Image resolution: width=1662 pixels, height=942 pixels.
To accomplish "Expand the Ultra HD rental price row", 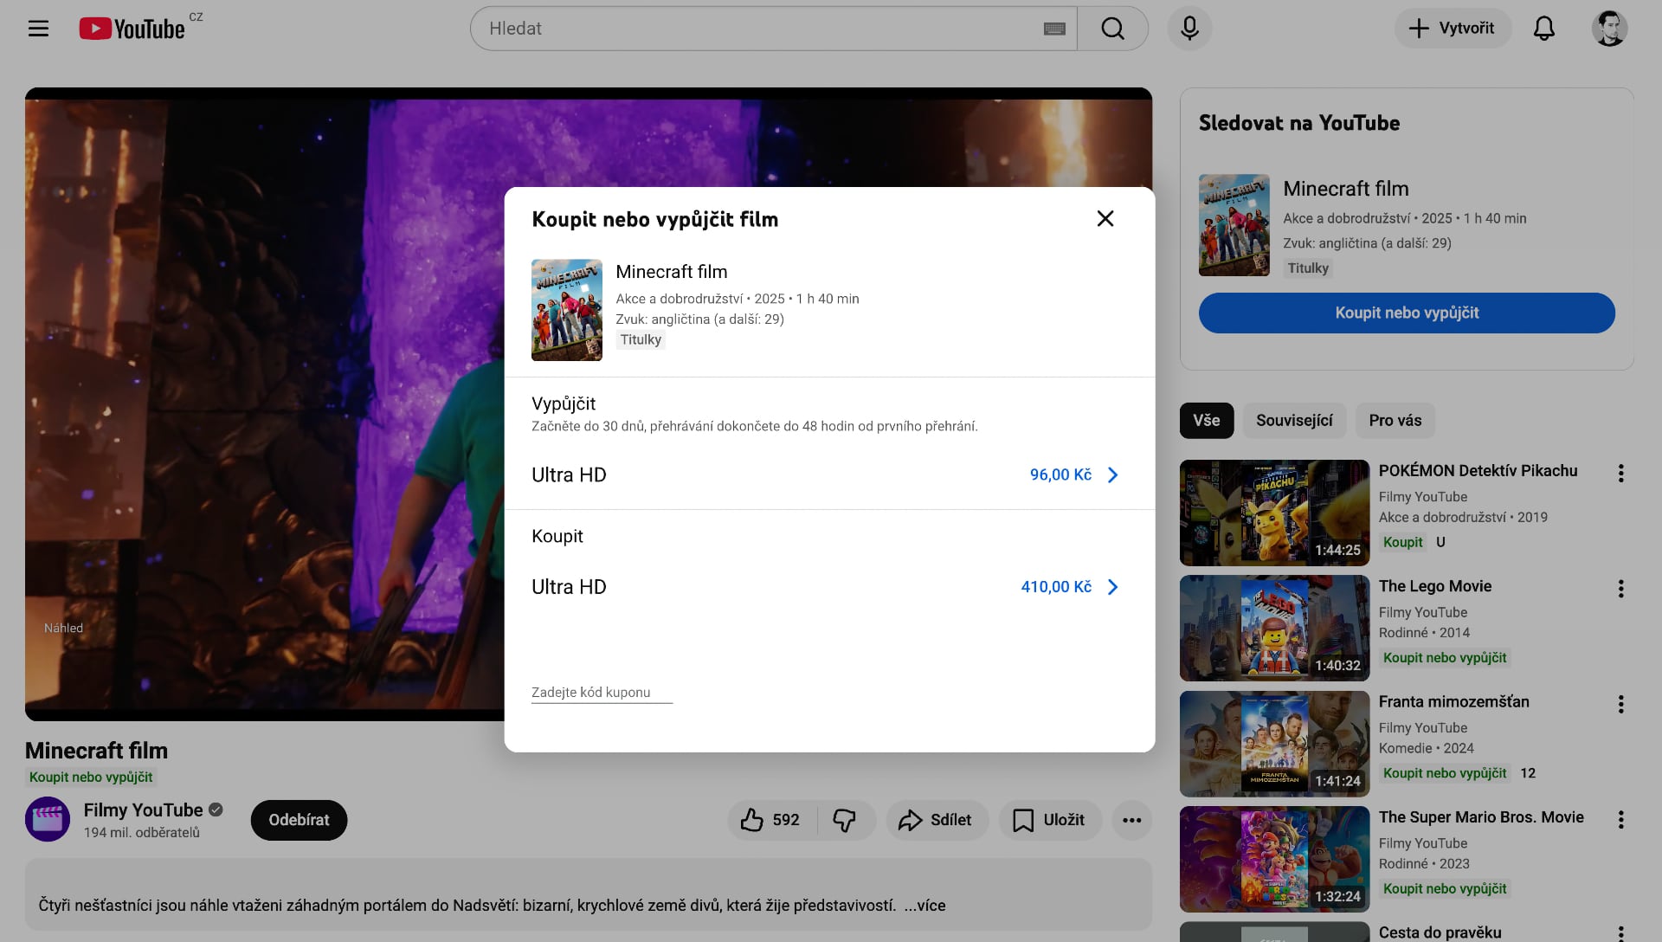I will point(1112,474).
